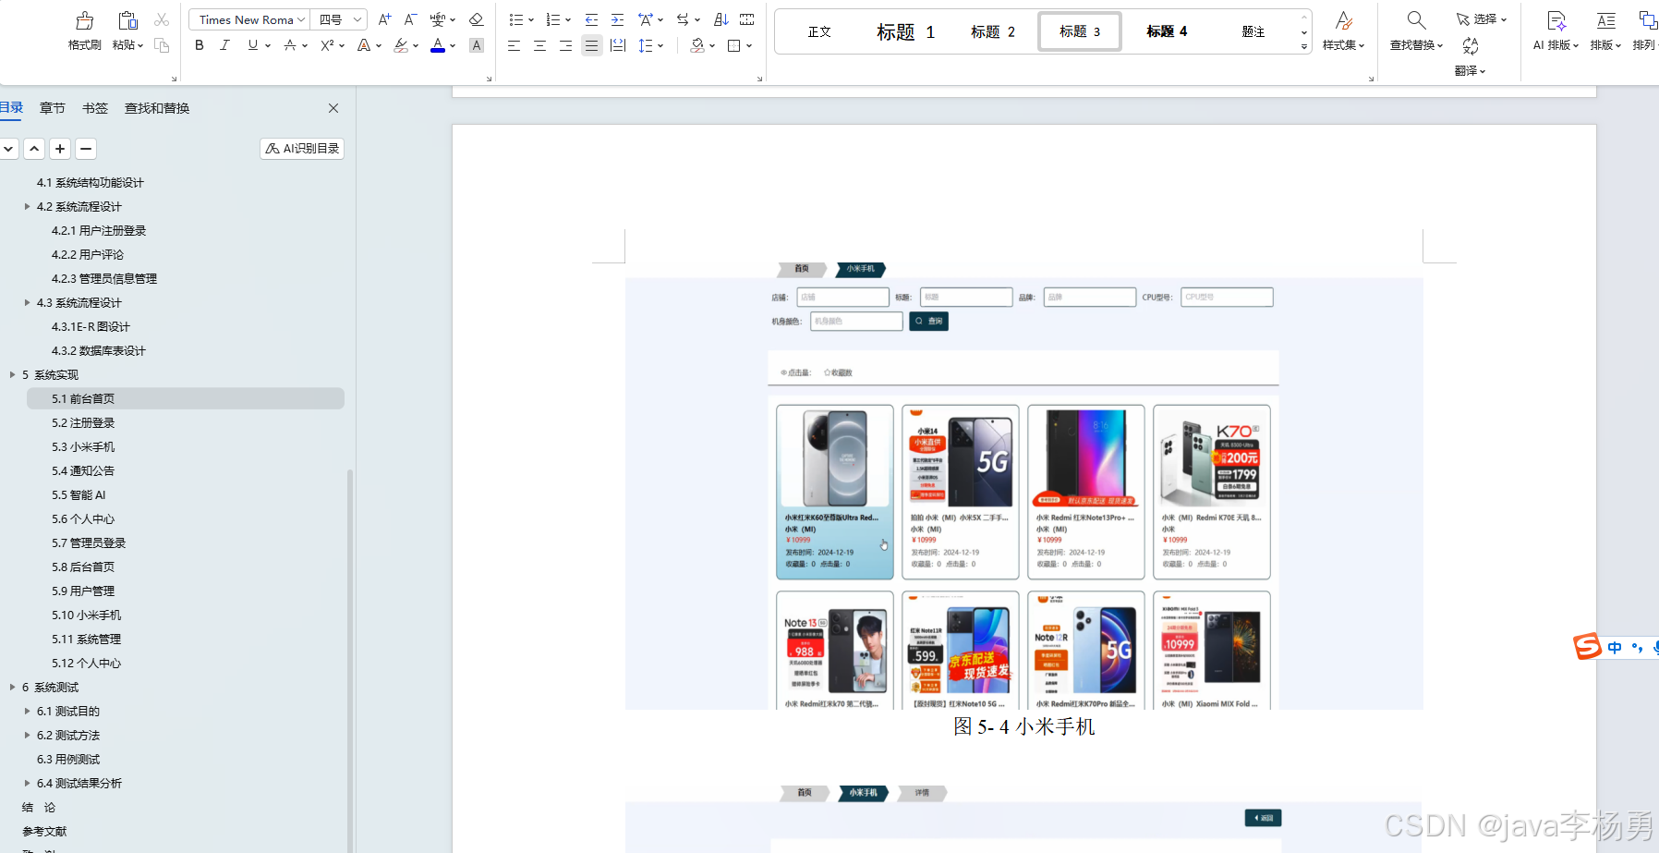Select the 目录 tab
This screenshot has height=853, width=1659.
point(11,108)
